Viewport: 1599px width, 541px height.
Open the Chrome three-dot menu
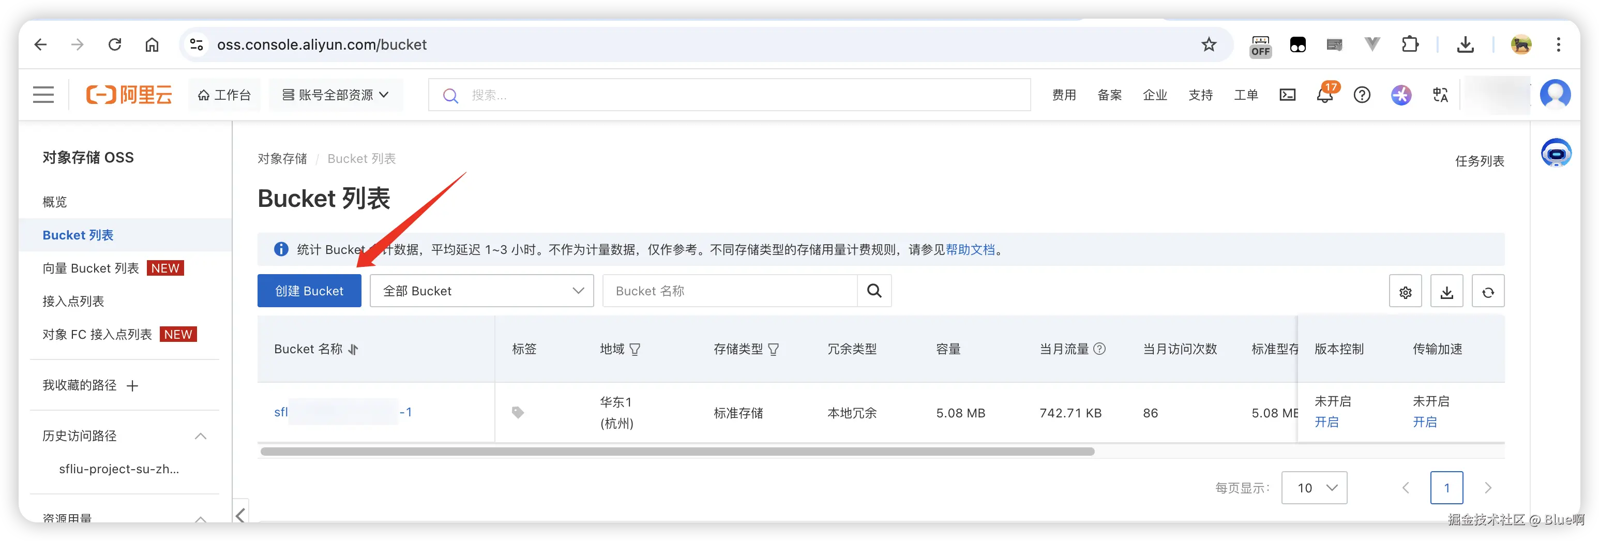point(1559,44)
